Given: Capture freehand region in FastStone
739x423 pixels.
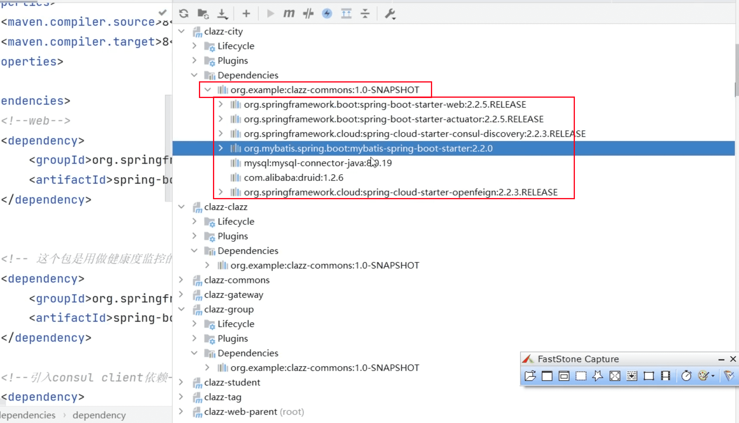Looking at the screenshot, I should [598, 376].
